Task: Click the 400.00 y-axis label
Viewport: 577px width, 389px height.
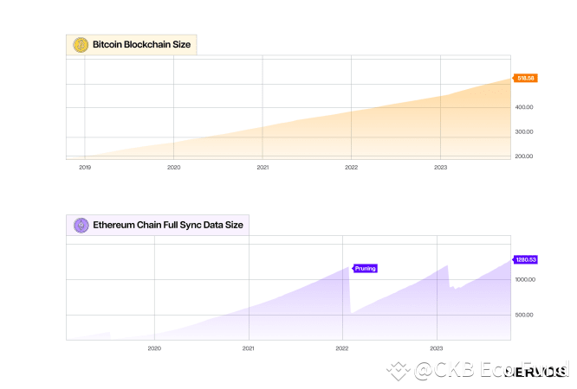Action: 523,107
